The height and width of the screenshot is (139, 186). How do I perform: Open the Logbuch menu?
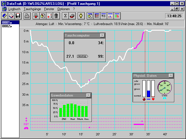14,9
